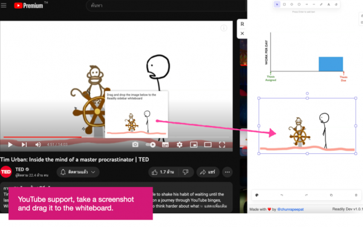Open the @chunrapeepat author link
The image size is (363, 227).
[x=290, y=209]
